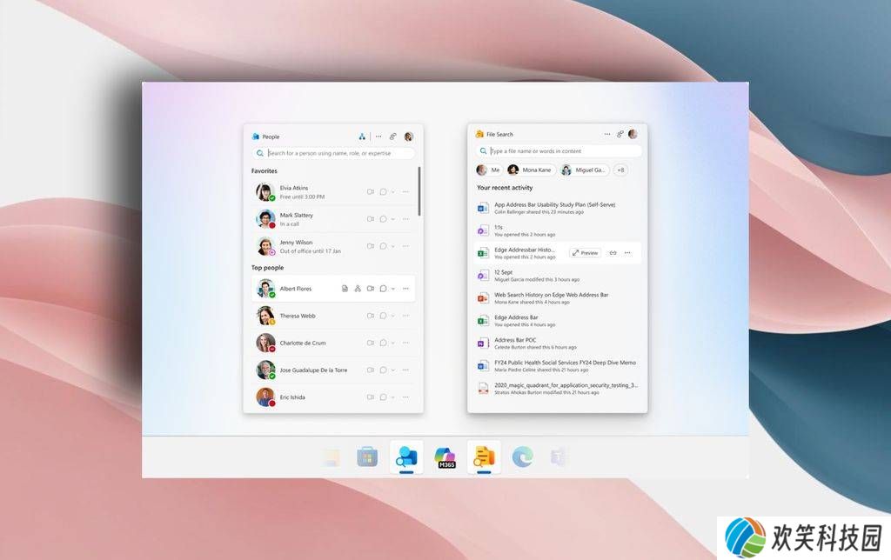The image size is (891, 560).
Task: Open more options for Edge Addressbar Histo... file
Action: (x=627, y=253)
